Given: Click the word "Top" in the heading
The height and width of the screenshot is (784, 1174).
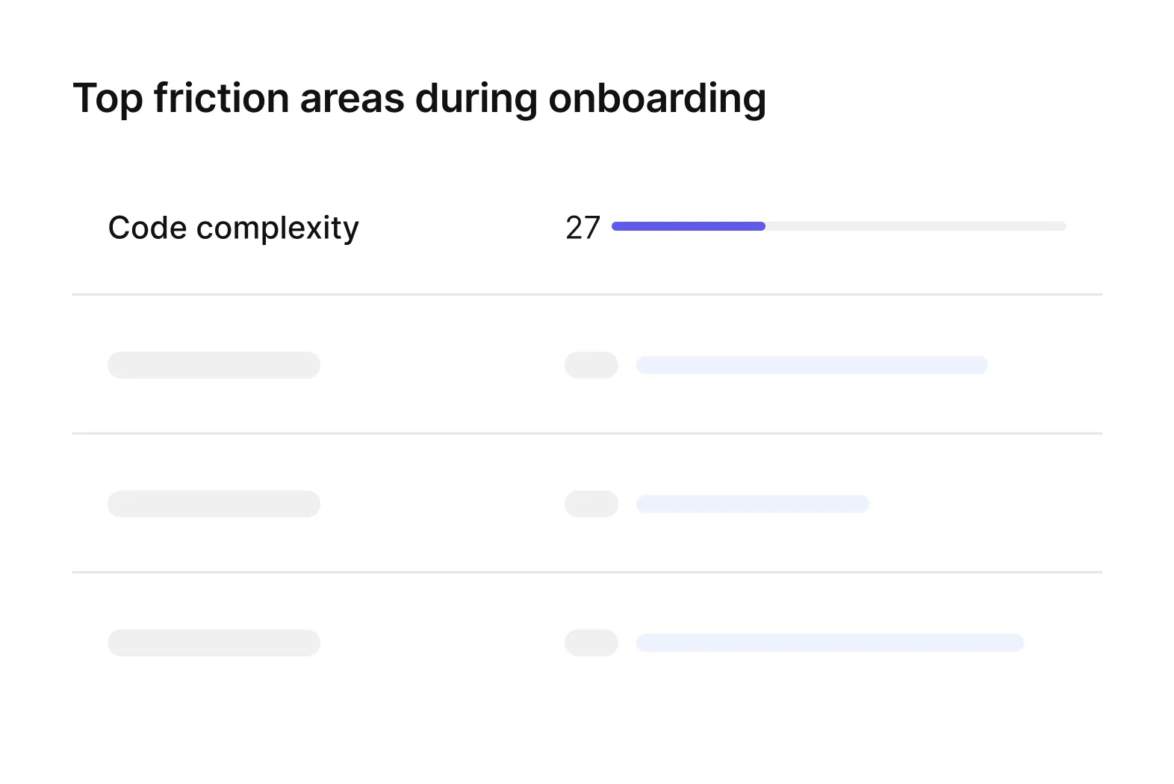Looking at the screenshot, I should [108, 99].
